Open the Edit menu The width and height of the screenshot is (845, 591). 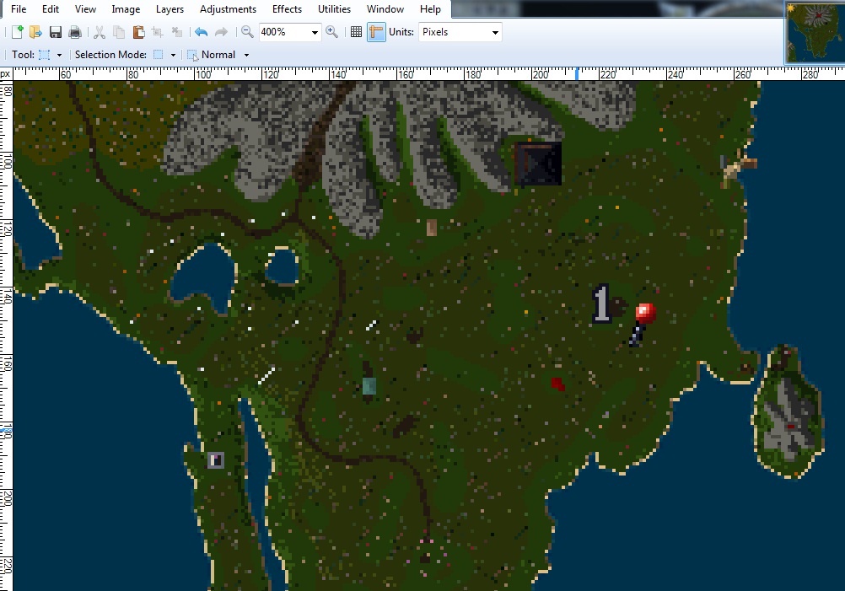click(51, 9)
